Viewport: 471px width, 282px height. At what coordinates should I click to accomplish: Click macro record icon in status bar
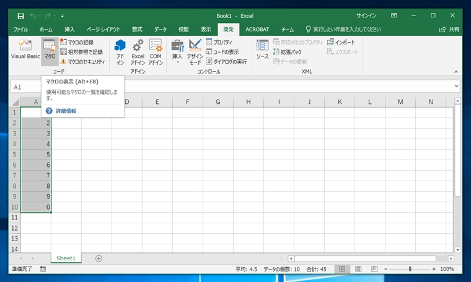coord(43,269)
